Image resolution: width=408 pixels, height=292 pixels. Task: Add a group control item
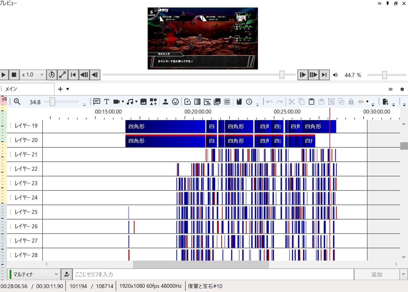pyautogui.click(x=207, y=102)
